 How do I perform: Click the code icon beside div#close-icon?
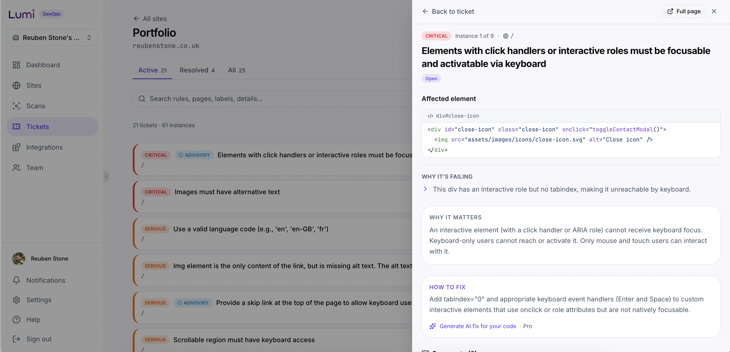430,116
